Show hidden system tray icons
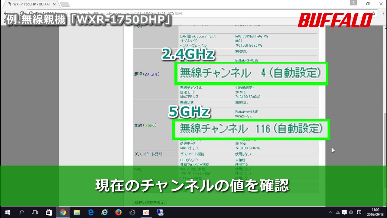 click(331, 212)
